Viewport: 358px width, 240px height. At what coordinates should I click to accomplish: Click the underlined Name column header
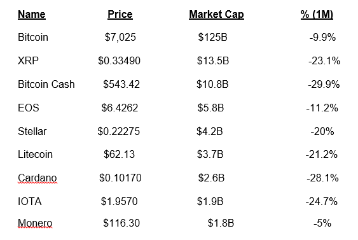pyautogui.click(x=32, y=15)
